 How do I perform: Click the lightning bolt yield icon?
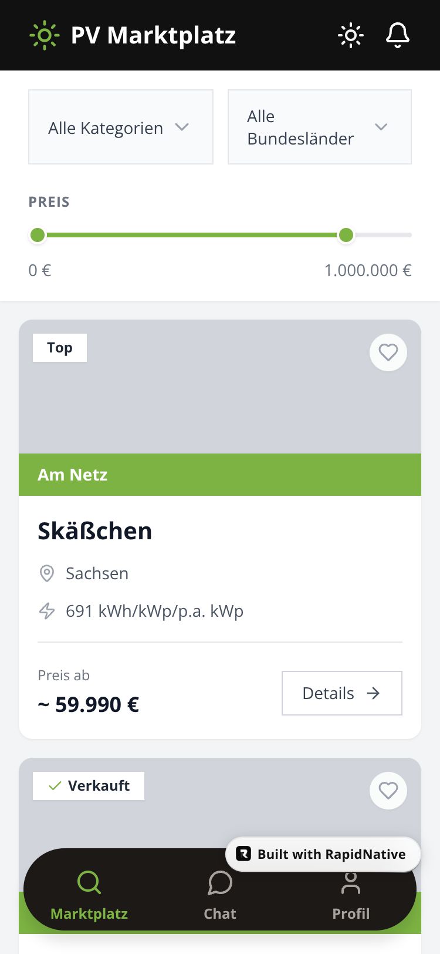point(46,611)
